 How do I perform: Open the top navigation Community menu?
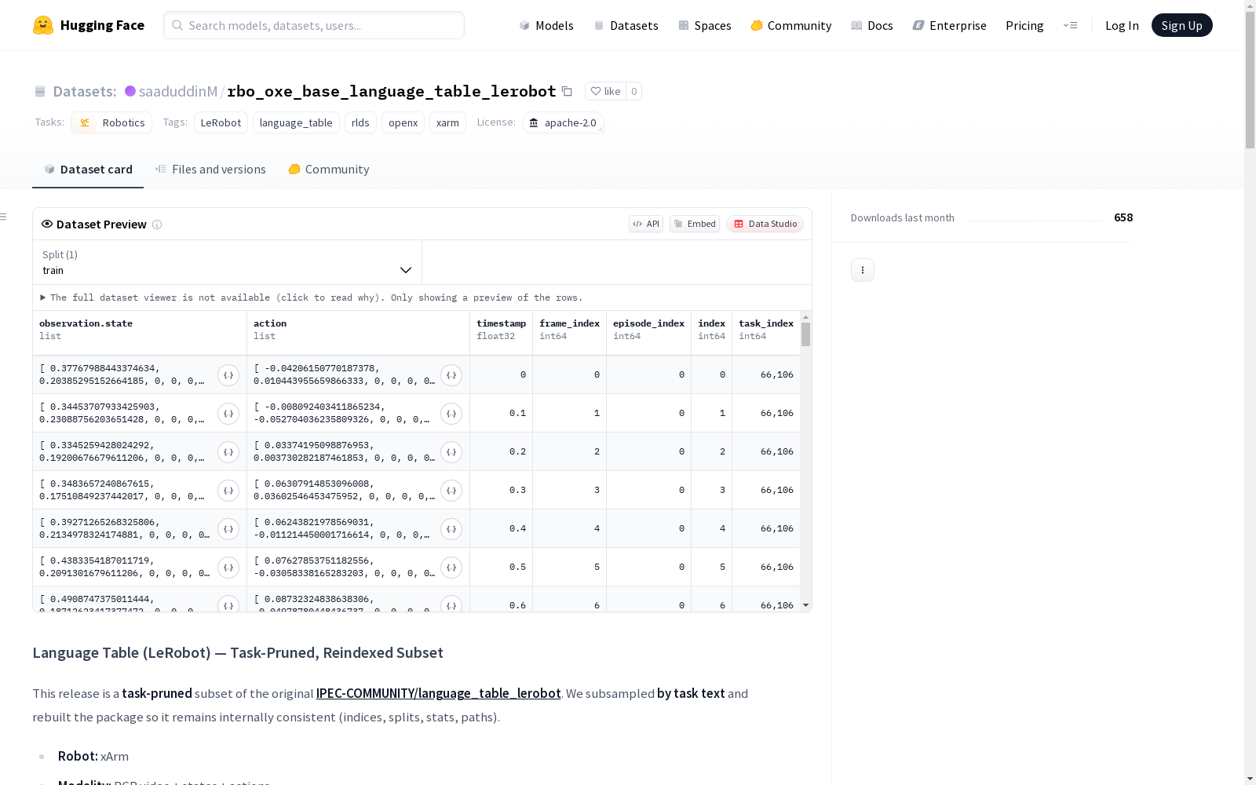[790, 25]
